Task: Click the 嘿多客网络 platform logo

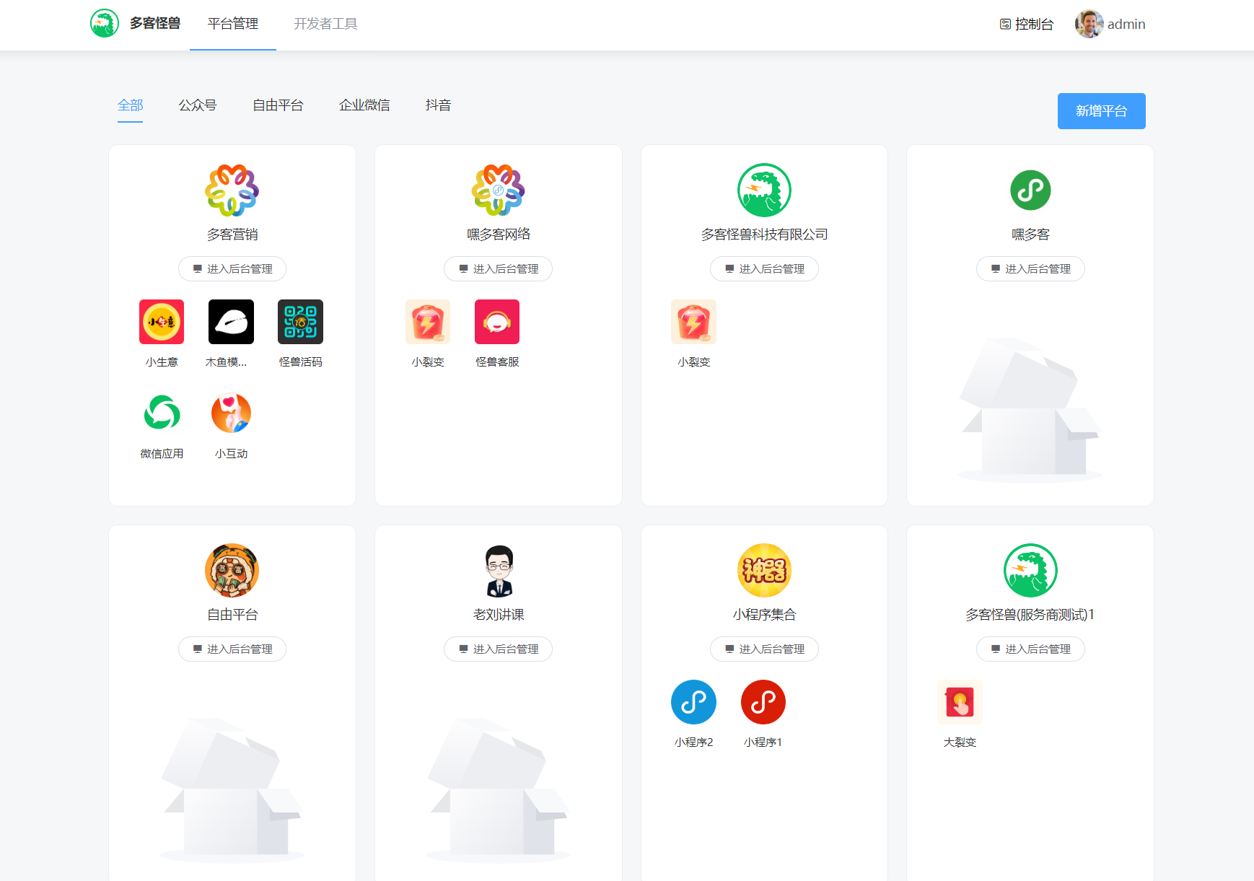Action: [x=498, y=190]
